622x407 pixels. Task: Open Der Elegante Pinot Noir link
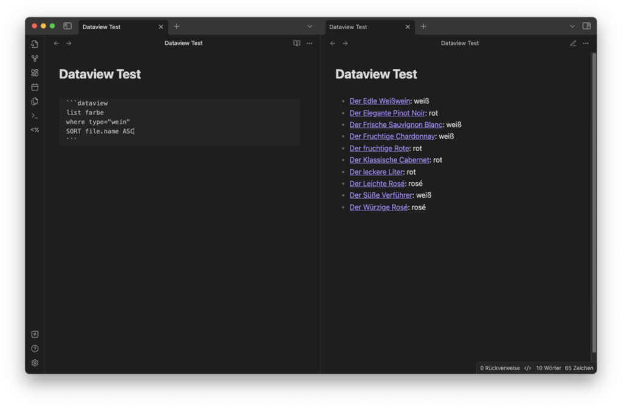point(387,113)
